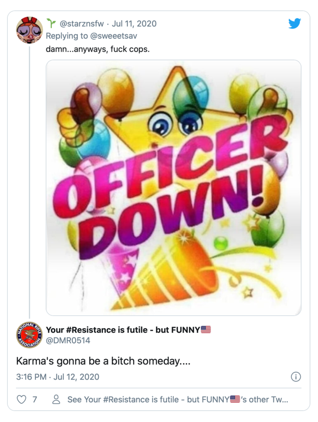
Task: Open the National Rifle Association avatar
Action: coord(29,335)
